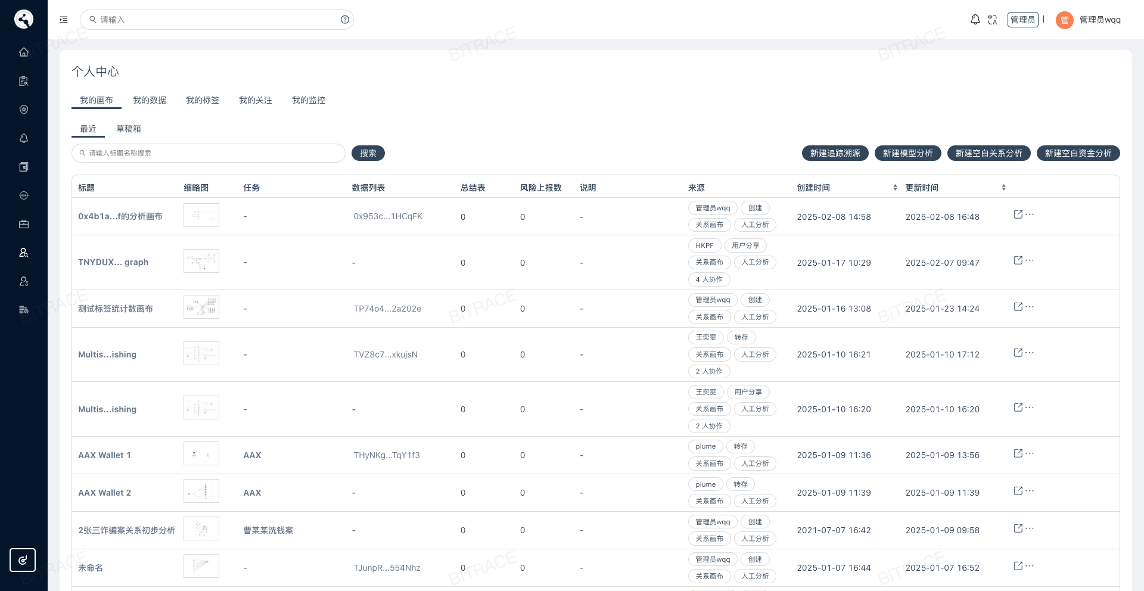Viewport: 1144px width, 591px height.
Task: Open the 2张三诈骗案关系初步分析 title
Action: [x=126, y=530]
